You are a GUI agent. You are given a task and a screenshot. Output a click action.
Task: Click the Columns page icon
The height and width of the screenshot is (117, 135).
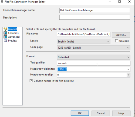pyautogui.click(x=5, y=33)
